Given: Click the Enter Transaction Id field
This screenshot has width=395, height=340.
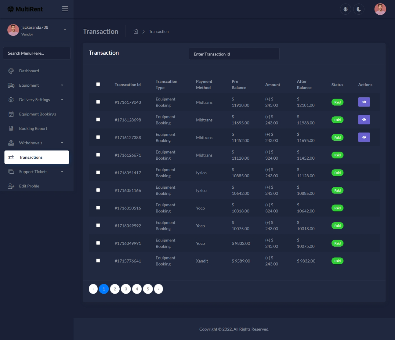Looking at the screenshot, I should click(x=234, y=54).
